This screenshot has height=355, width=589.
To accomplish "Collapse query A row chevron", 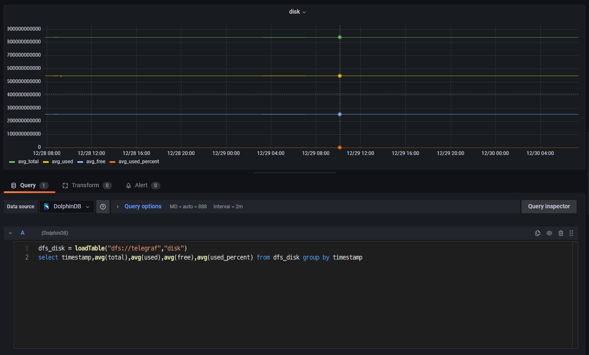I will (10, 233).
